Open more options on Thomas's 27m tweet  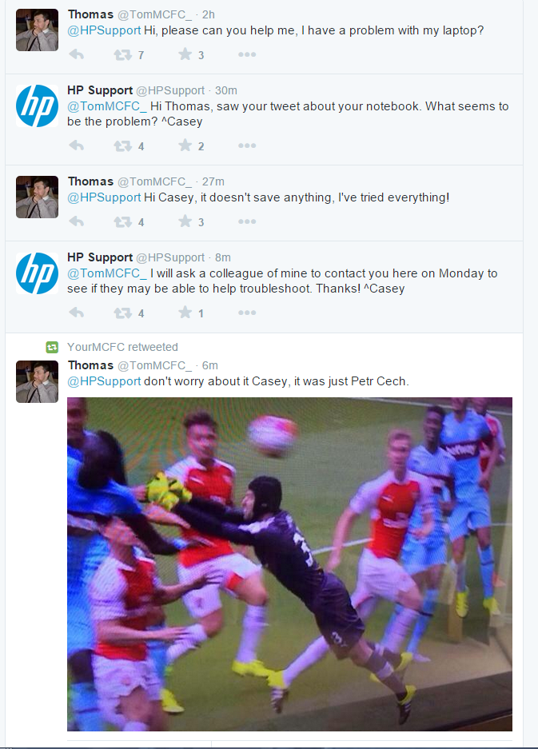247,221
